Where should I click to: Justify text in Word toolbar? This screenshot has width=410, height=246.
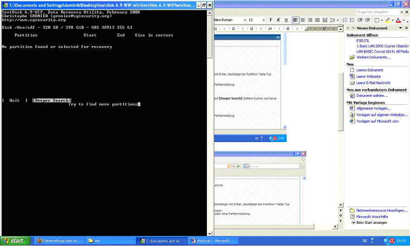click(317, 20)
